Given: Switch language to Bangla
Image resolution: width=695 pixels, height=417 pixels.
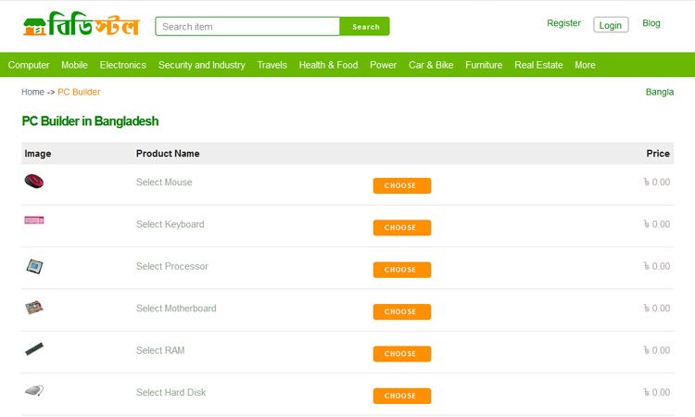Looking at the screenshot, I should click(x=659, y=92).
